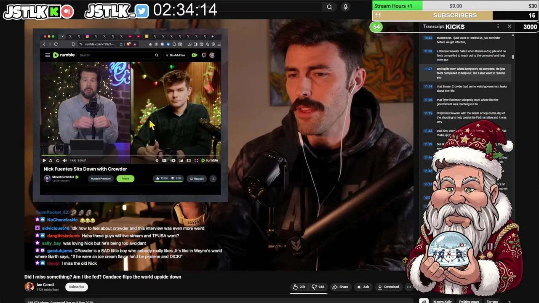
Task: Reload the Rumble browser page
Action: [56, 44]
